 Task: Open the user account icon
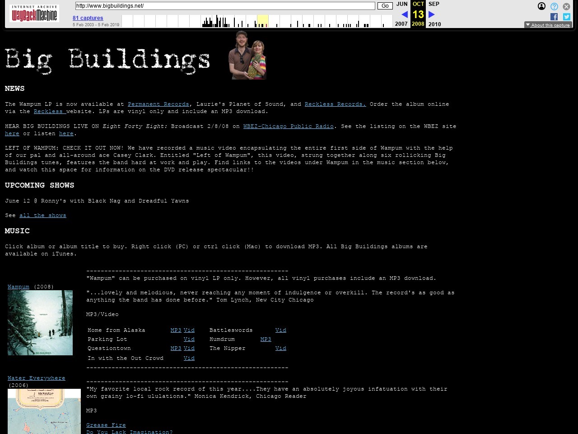(x=541, y=6)
